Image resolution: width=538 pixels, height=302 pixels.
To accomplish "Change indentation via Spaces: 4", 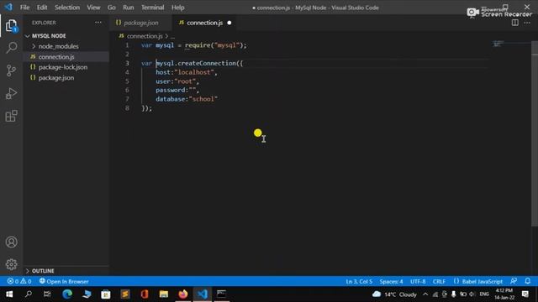I will (391, 282).
